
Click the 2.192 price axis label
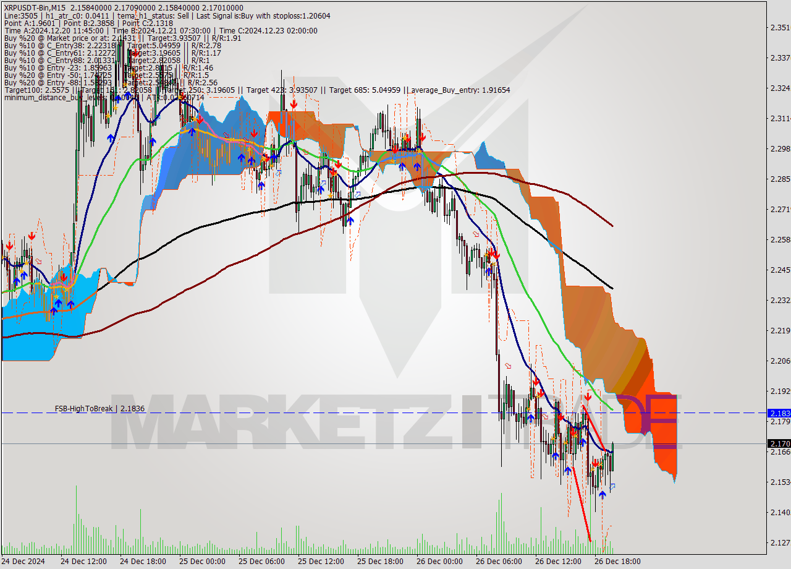pos(780,391)
